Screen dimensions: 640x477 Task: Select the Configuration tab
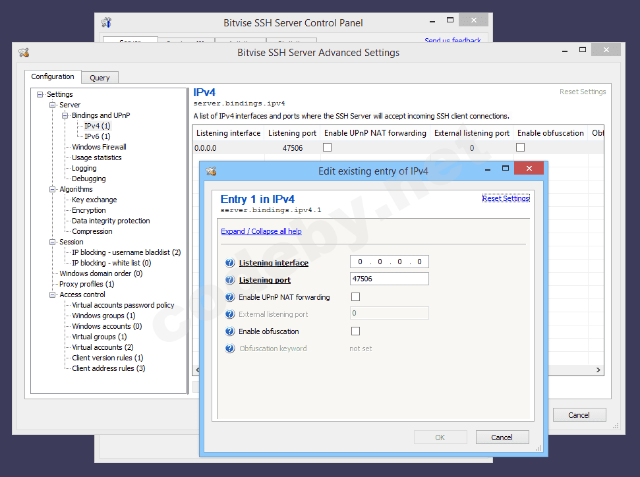tap(53, 76)
